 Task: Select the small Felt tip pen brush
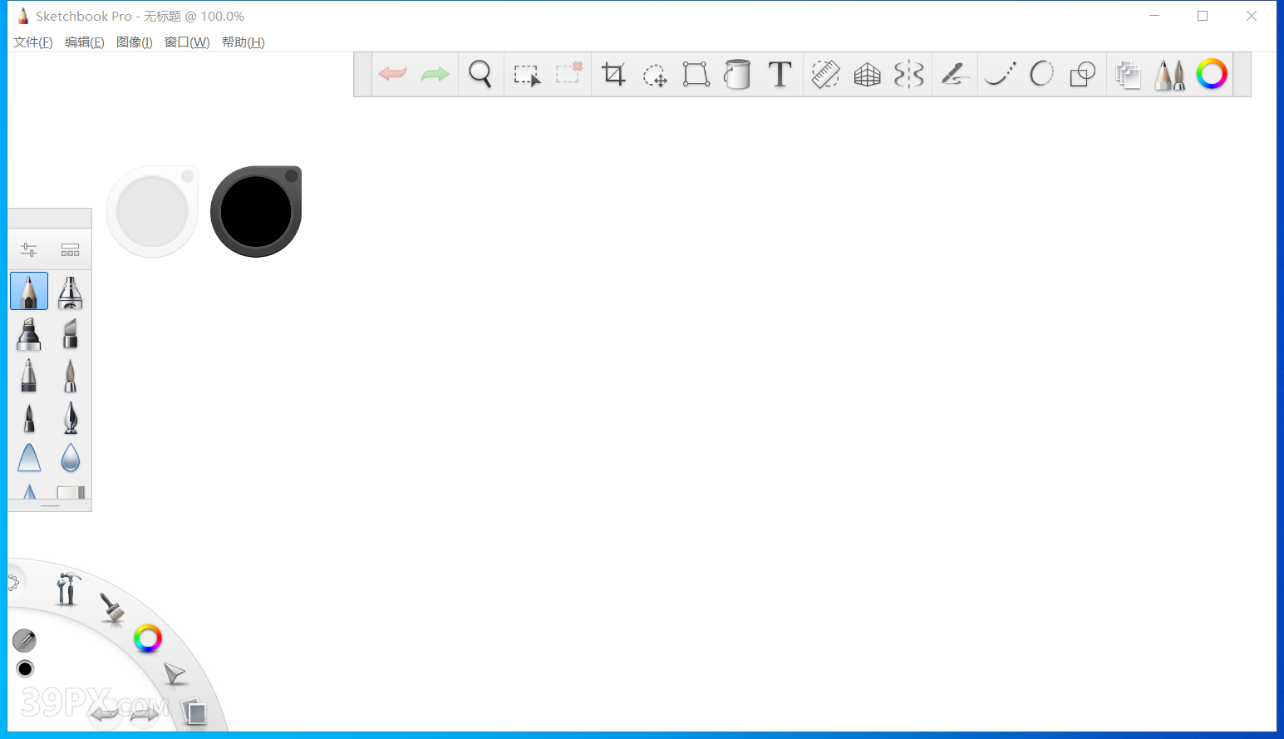coord(29,417)
